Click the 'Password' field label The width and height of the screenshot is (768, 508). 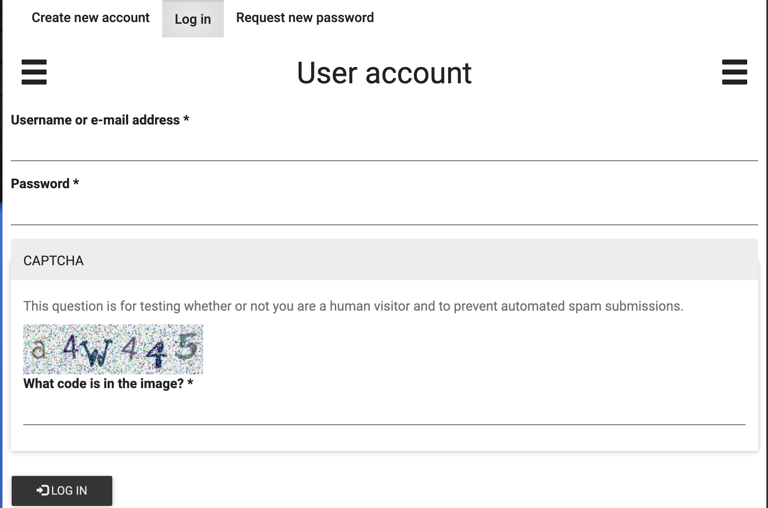pos(40,184)
